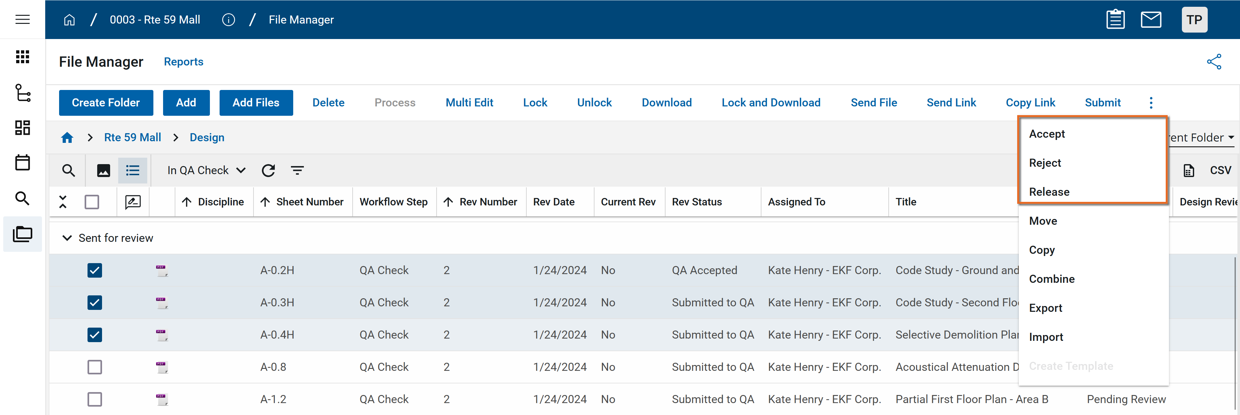Viewport: 1240px width, 415px height.
Task: Open the calendar icon in sidebar
Action: click(x=23, y=163)
